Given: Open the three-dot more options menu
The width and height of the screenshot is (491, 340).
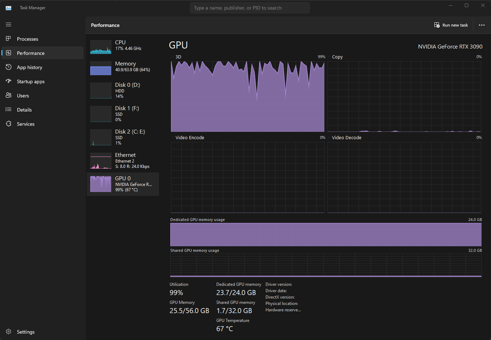Looking at the screenshot, I should coord(481,25).
